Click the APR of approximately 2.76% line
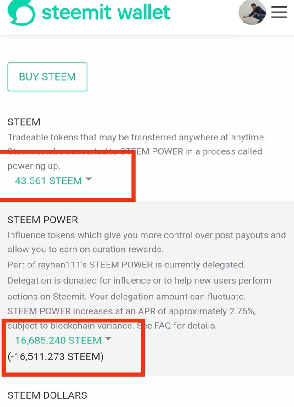Image resolution: width=294 pixels, height=407 pixels. click(131, 311)
